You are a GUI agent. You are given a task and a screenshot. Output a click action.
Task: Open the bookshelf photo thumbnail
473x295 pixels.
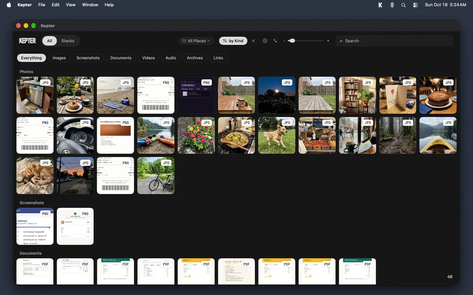(357, 95)
